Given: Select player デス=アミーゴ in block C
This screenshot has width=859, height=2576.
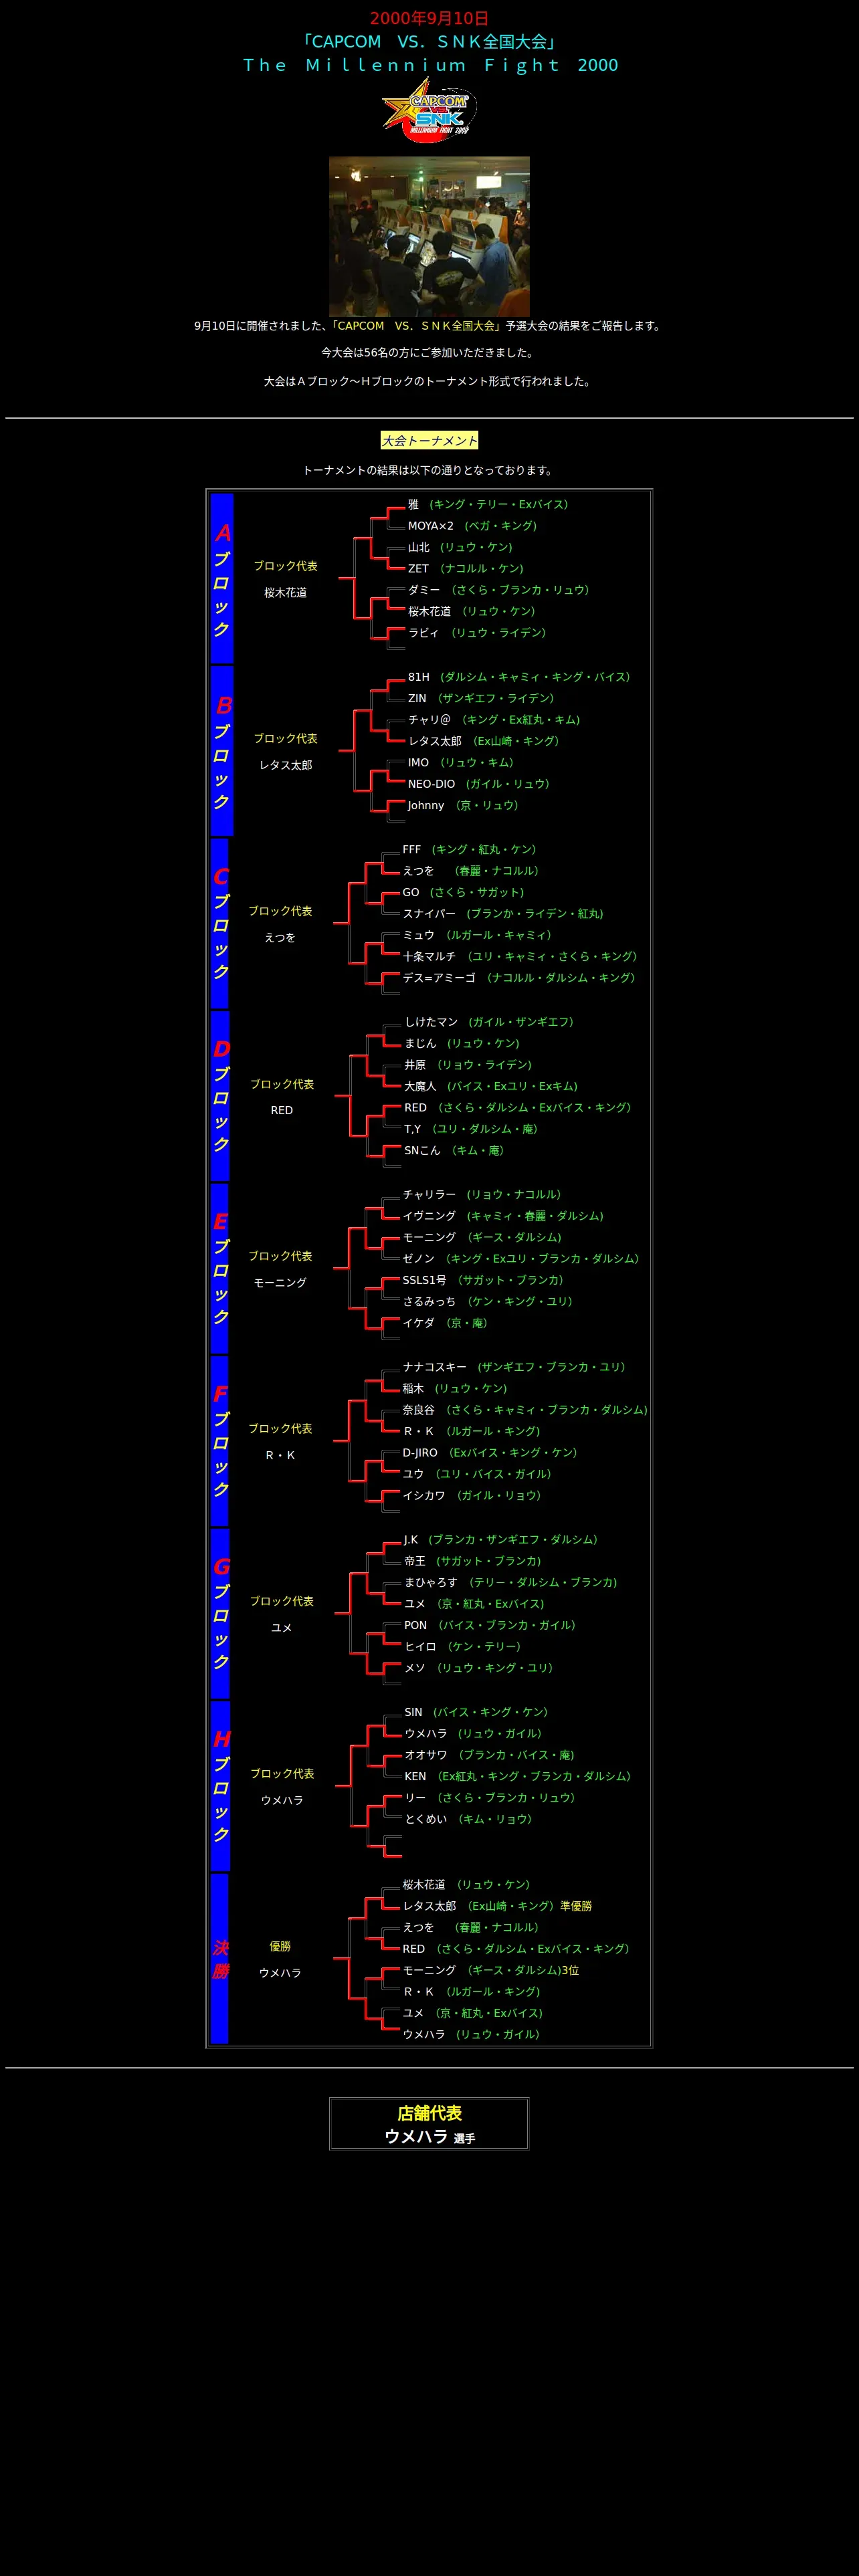Looking at the screenshot, I should [x=439, y=978].
